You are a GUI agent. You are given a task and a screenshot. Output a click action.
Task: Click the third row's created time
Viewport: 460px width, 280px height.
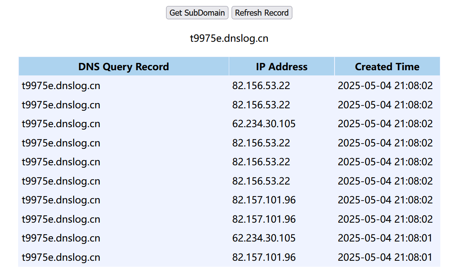coord(385,124)
